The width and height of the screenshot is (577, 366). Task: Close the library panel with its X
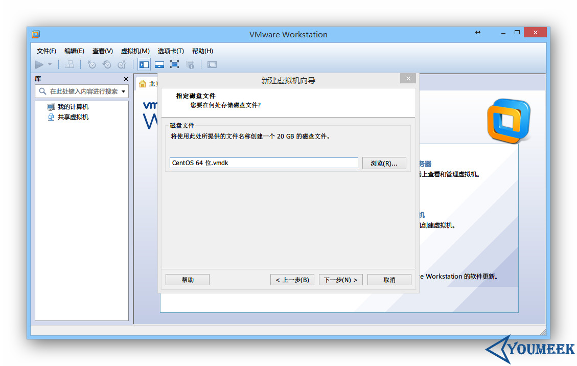[126, 79]
